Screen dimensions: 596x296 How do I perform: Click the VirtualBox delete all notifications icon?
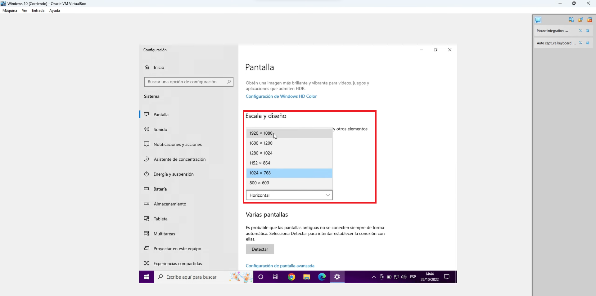(589, 20)
